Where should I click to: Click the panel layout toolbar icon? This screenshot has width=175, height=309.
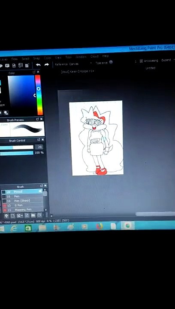click(x=21, y=65)
